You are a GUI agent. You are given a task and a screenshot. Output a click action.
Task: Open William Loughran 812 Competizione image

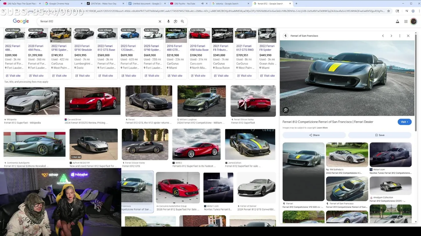pyautogui.click(x=202, y=101)
